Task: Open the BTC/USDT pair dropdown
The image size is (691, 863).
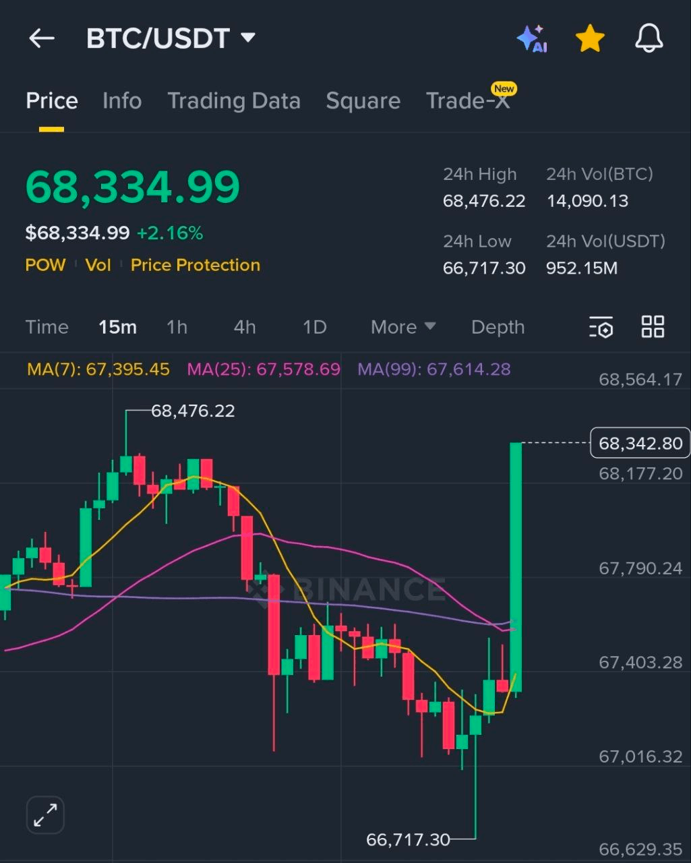Action: (171, 38)
